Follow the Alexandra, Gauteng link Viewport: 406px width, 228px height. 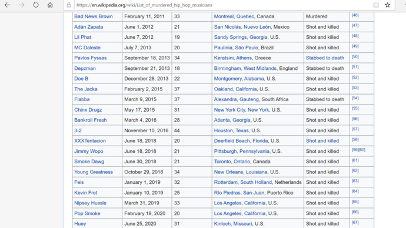point(236,99)
